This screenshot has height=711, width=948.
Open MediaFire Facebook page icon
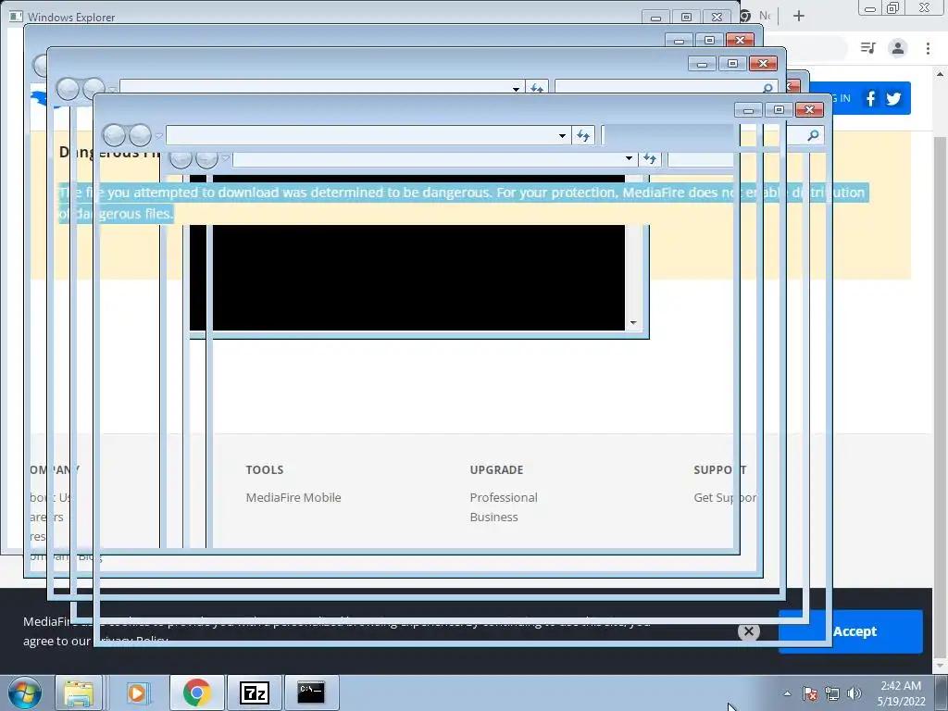(870, 98)
